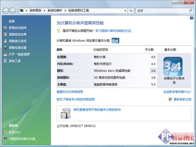Click the 4.3 memory subscore
The image size is (196, 147).
153,64
